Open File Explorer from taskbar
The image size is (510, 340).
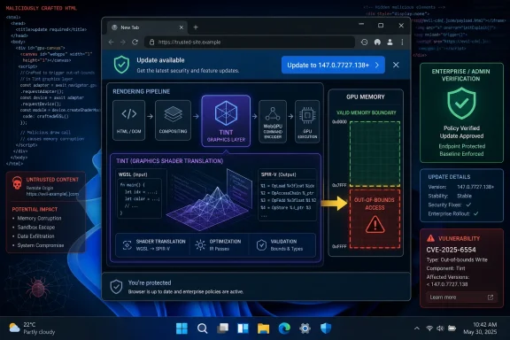click(264, 328)
